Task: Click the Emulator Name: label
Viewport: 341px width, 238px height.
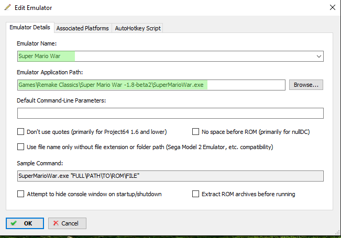Action: (37, 43)
